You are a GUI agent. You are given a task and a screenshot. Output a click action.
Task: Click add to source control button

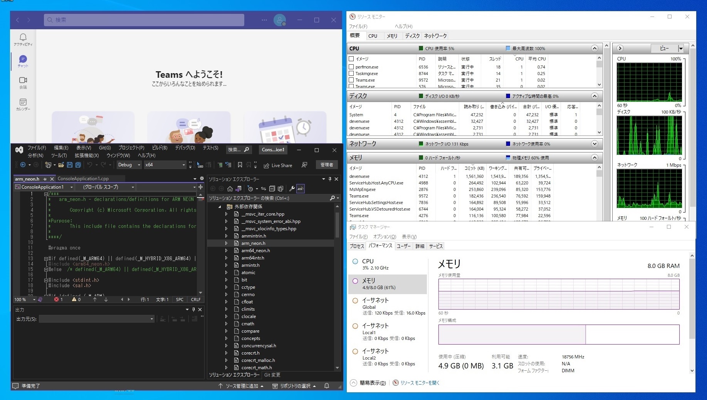pos(241,386)
